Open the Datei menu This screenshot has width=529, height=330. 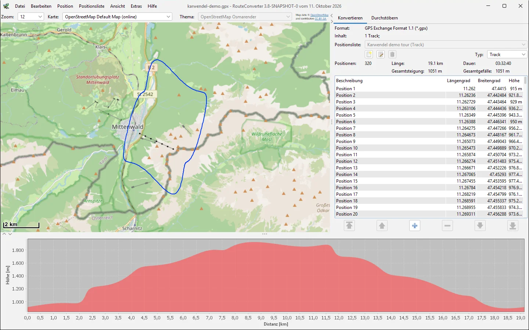(20, 6)
